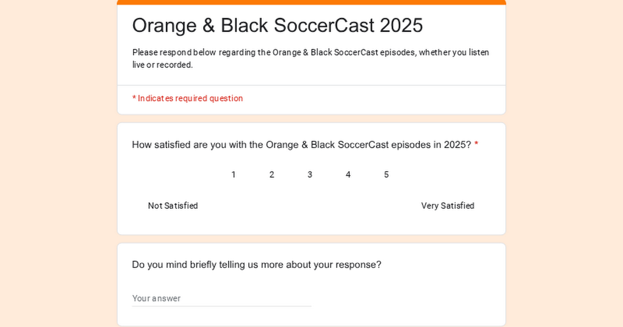Viewport: 623px width, 327px height.
Task: Click the form title Orange & Black SoccerCast 2025
Action: point(278,25)
